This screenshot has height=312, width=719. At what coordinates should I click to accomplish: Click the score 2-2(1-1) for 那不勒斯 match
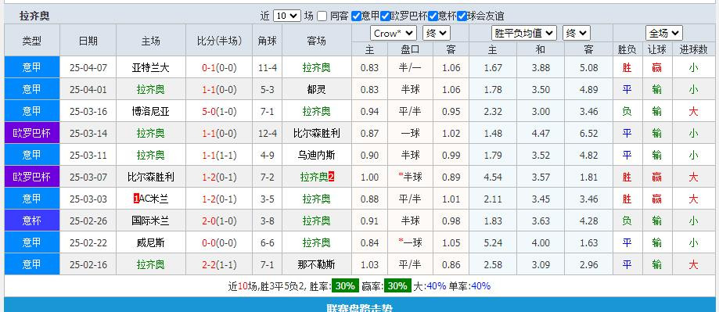click(x=219, y=265)
